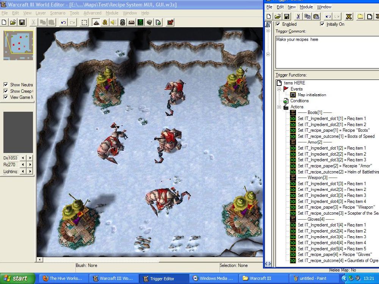Viewport: 379px width, 284px height.
Task: Switch to Warcraft III World Editor taskbar button
Action: tap(113, 278)
